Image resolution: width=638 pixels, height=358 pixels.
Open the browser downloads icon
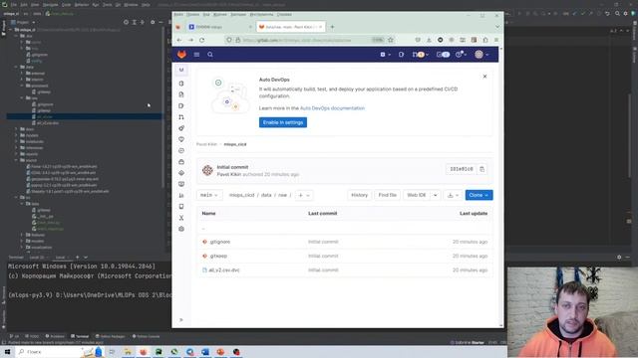coord(429,40)
